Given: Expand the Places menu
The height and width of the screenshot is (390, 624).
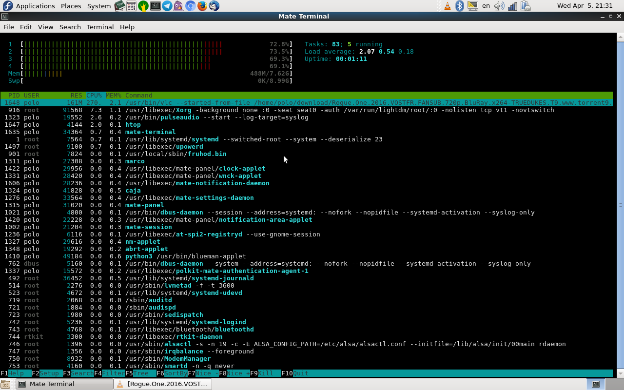Looking at the screenshot, I should coord(71,6).
